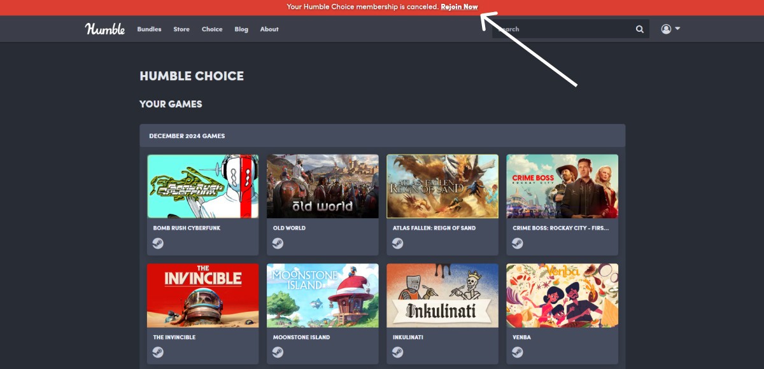The width and height of the screenshot is (764, 369).
Task: Click the BOMB RUSH CYBERFUNK title
Action: [187, 228]
